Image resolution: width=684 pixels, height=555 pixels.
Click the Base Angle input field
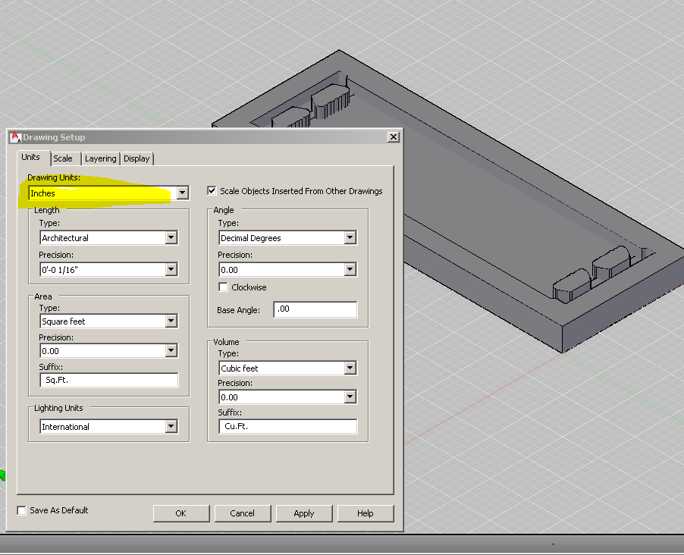pyautogui.click(x=315, y=309)
